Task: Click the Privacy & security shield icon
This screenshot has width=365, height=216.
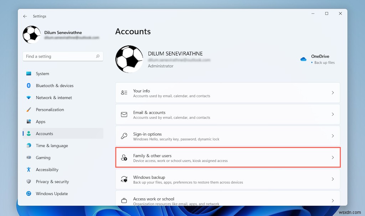Action: [29, 182]
